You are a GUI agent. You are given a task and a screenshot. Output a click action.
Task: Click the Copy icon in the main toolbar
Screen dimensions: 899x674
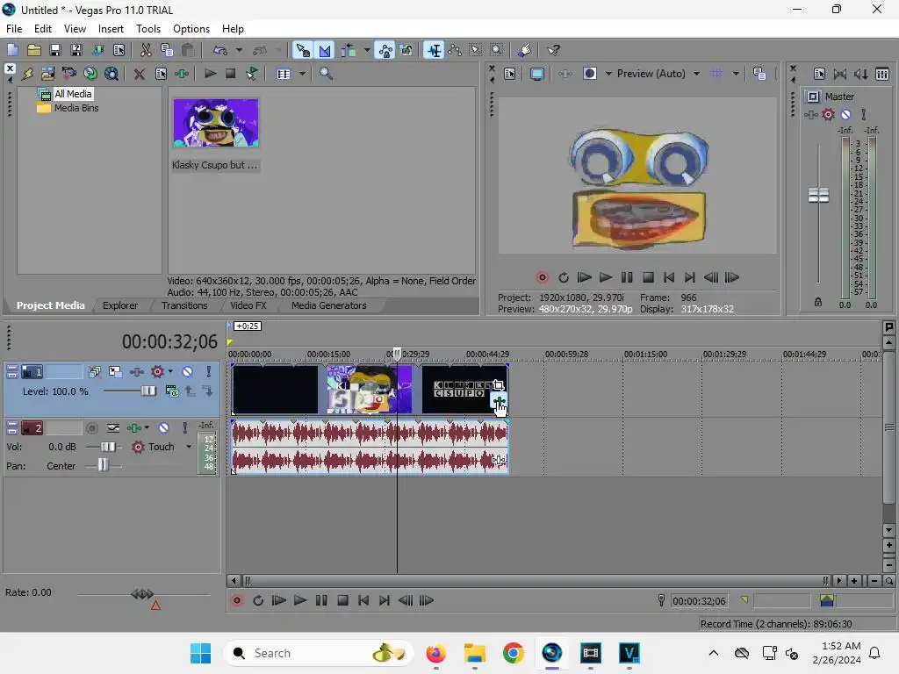click(167, 50)
